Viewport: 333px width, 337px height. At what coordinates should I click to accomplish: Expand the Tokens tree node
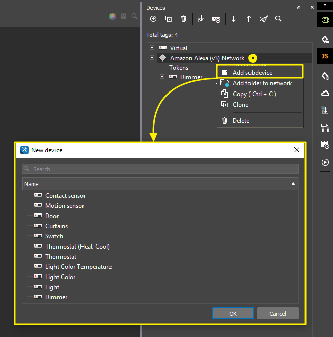coord(162,67)
